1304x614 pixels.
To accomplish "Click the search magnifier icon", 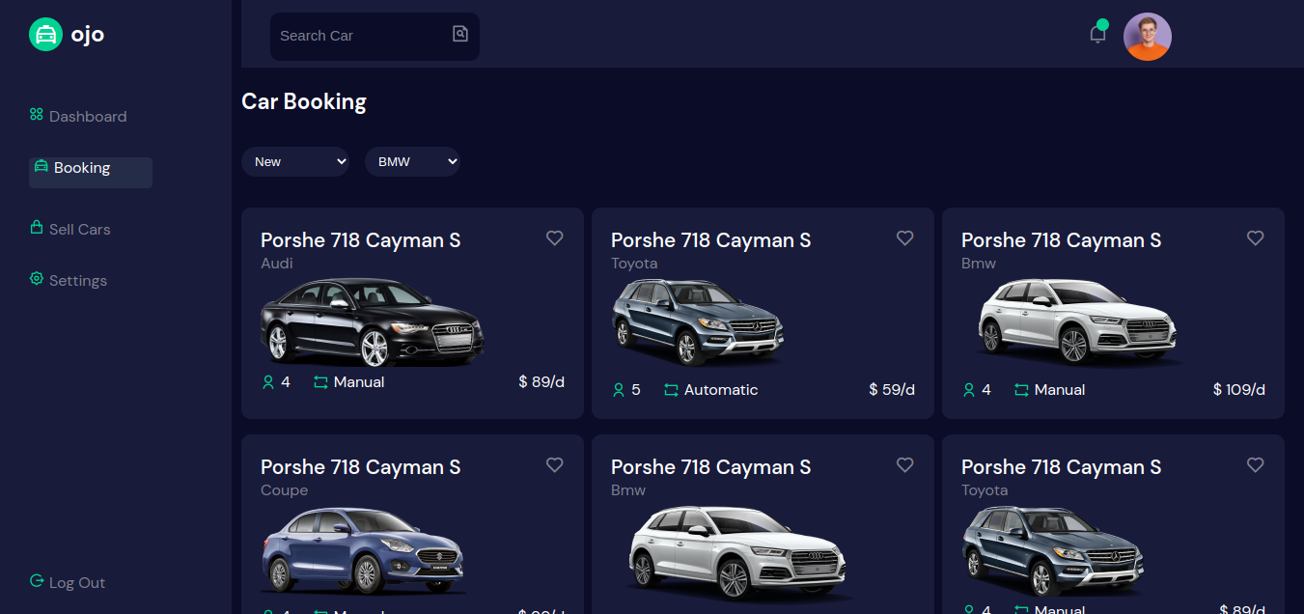I will click(460, 34).
